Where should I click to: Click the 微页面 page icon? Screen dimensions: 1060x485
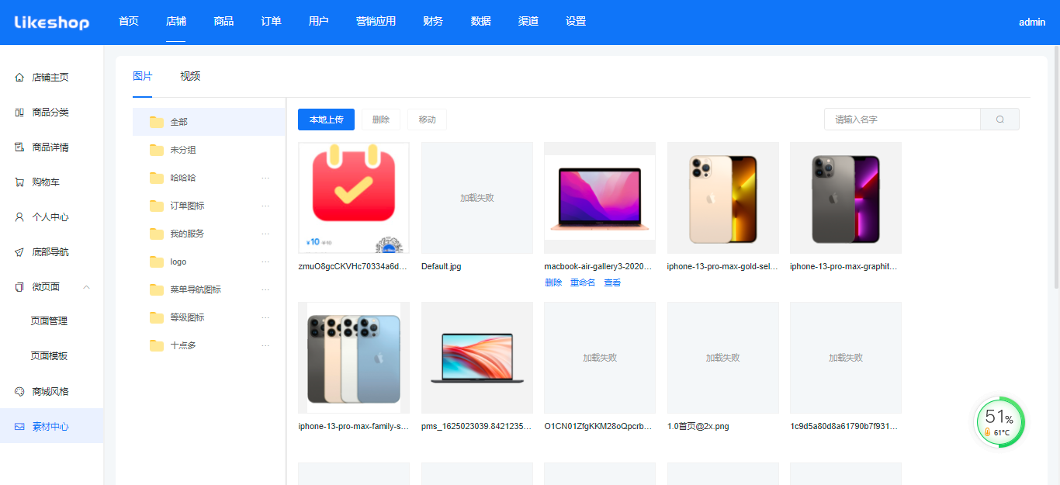(x=19, y=287)
